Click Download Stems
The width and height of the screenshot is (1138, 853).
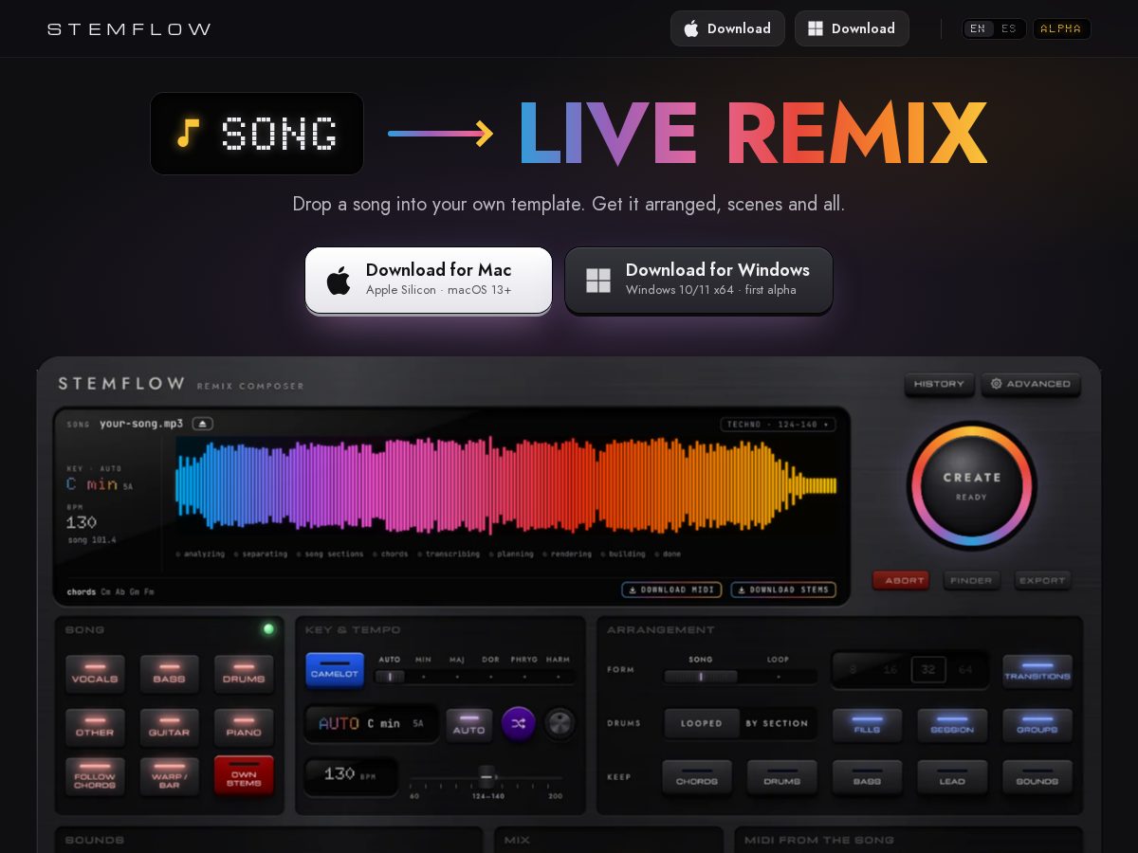tap(783, 590)
